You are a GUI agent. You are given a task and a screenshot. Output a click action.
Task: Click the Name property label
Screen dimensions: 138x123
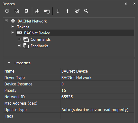pyautogui.click(x=9, y=71)
